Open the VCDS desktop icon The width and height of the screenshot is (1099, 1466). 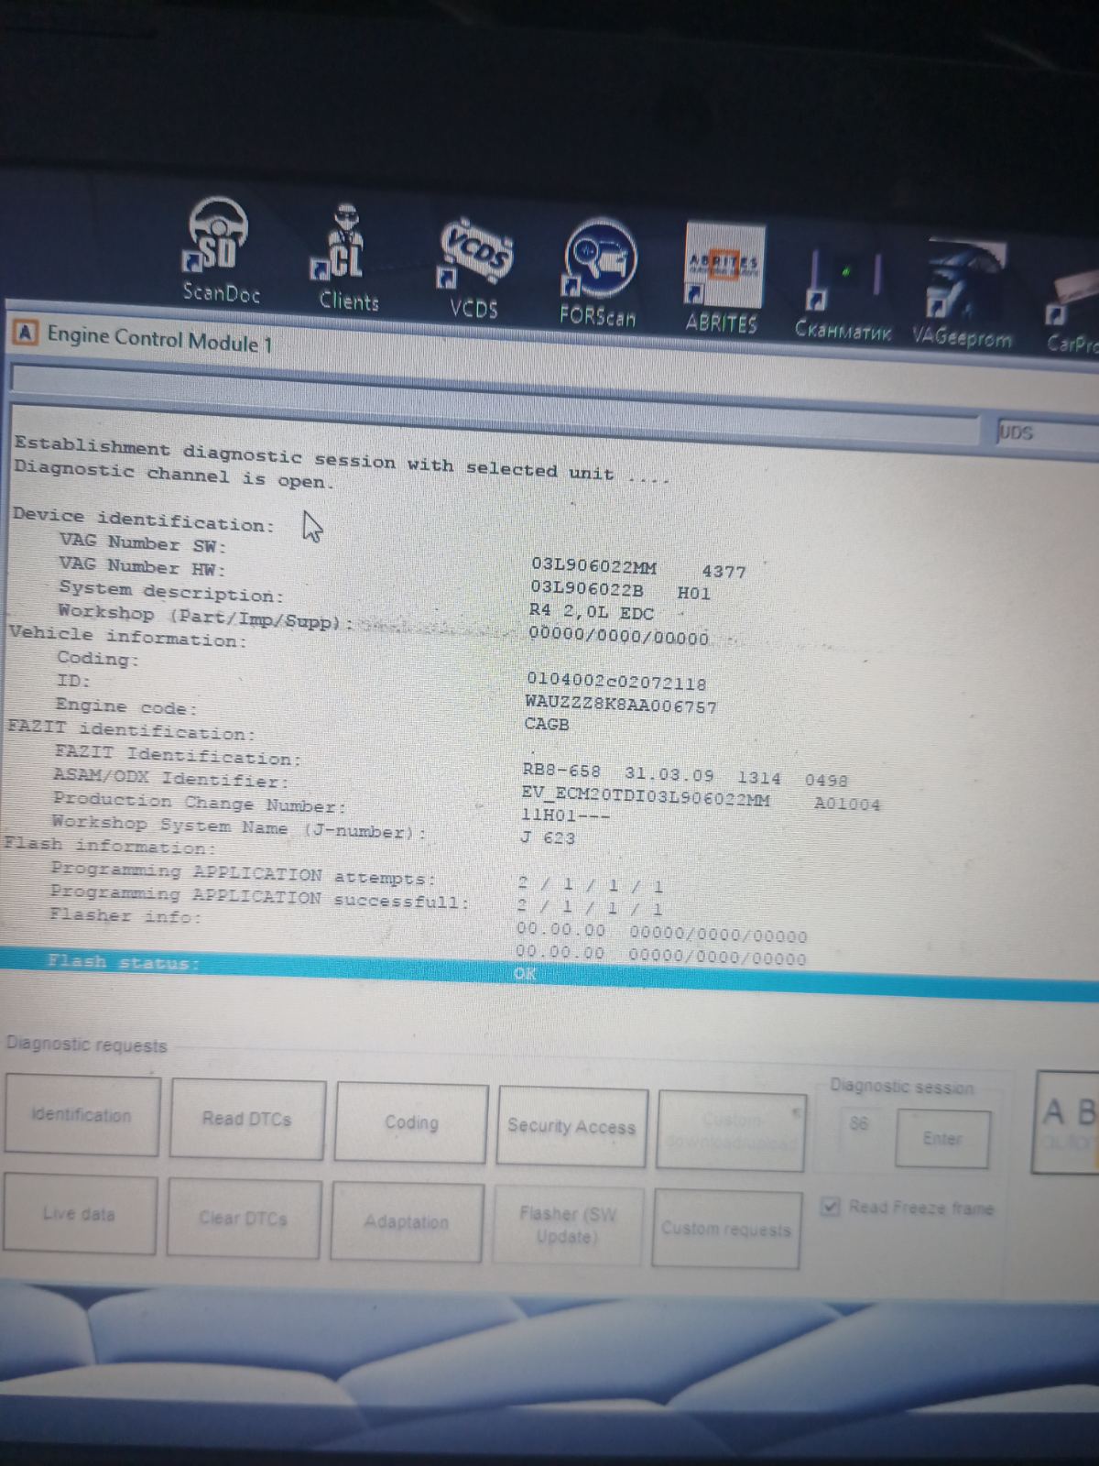474,258
